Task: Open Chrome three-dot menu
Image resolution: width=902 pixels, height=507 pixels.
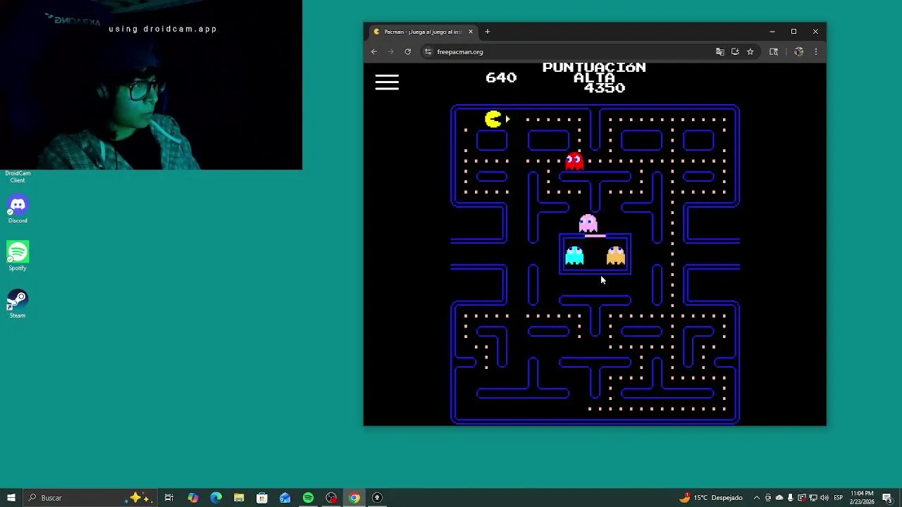Action: pyautogui.click(x=816, y=51)
